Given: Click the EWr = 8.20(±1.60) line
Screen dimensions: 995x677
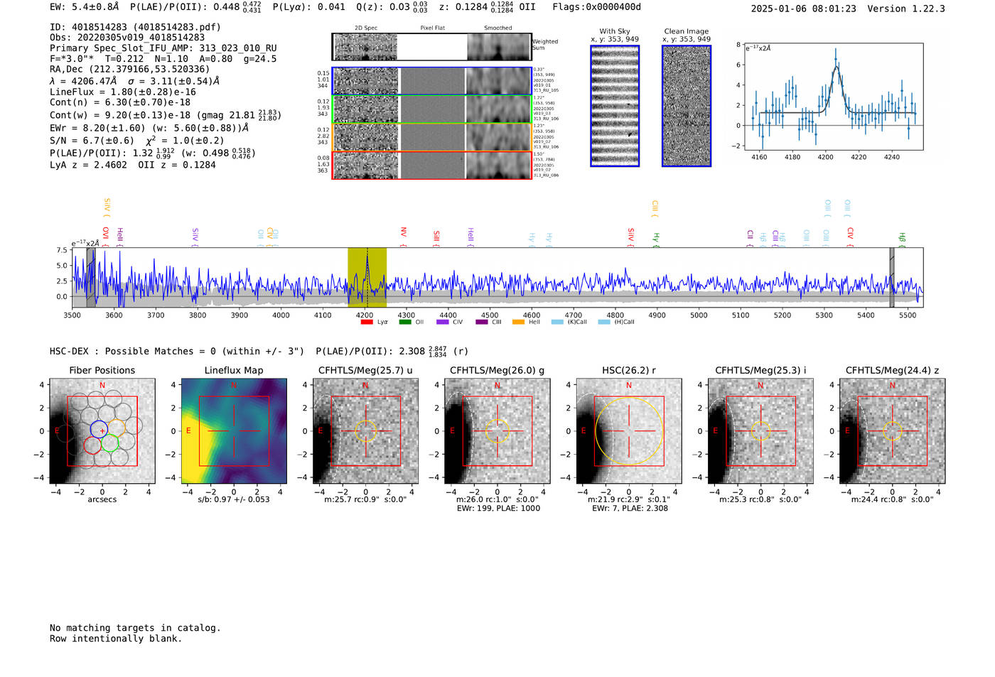Looking at the screenshot, I should coord(149,129).
